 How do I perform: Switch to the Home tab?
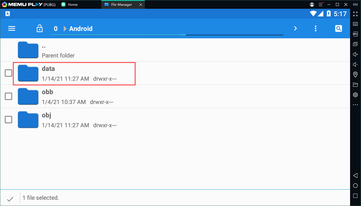tap(72, 4)
